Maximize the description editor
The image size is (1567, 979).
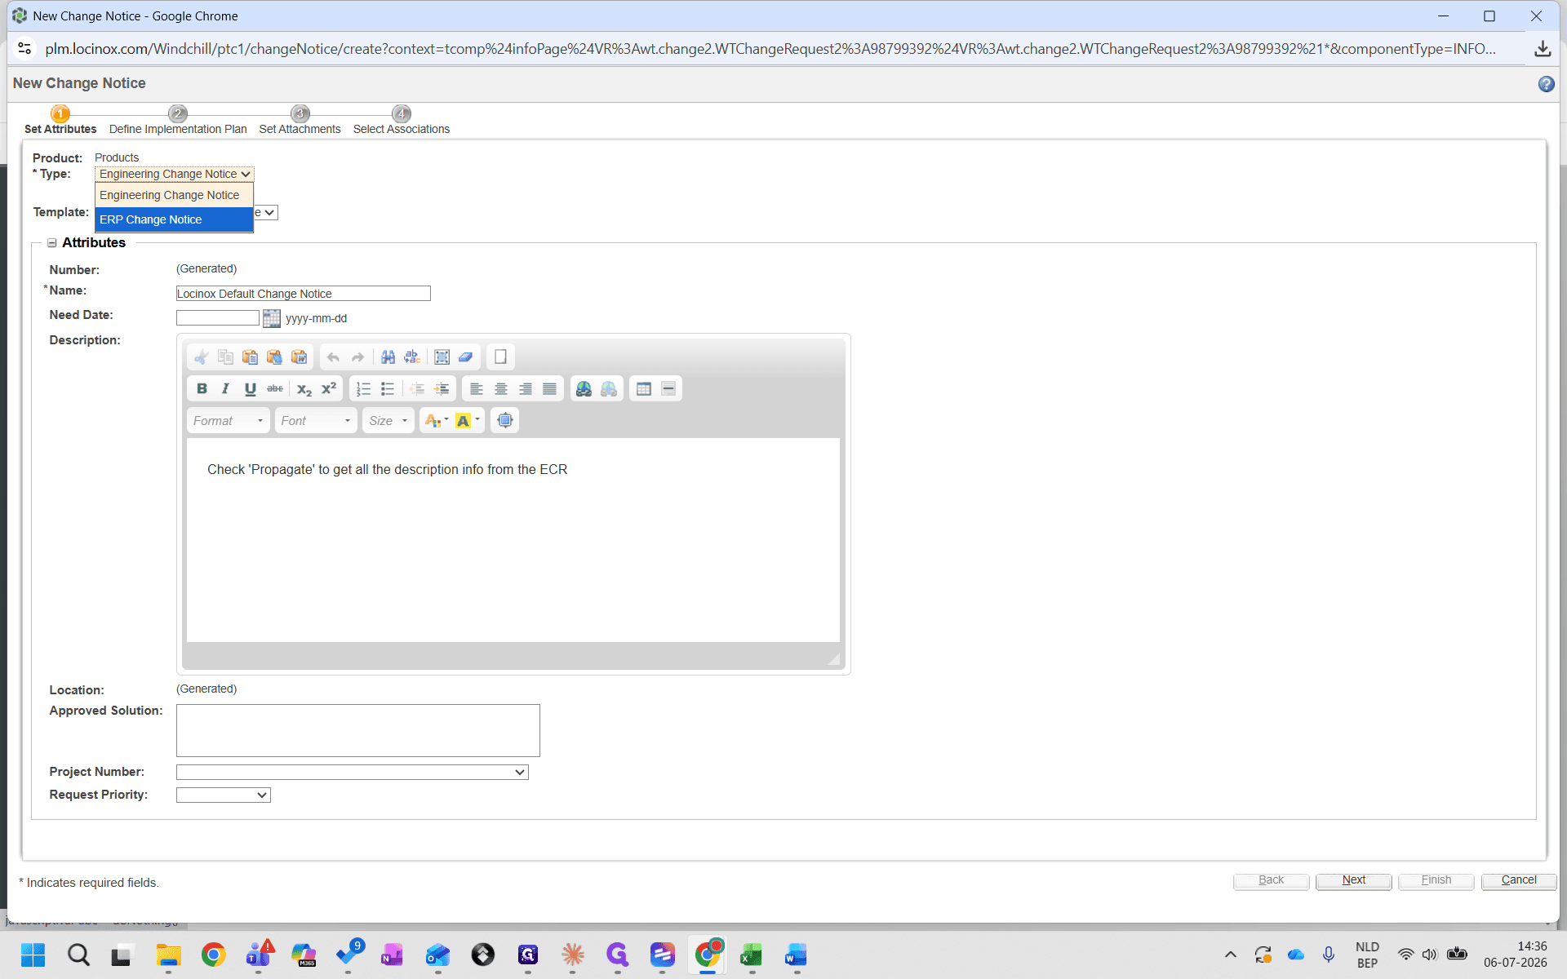[x=505, y=421]
